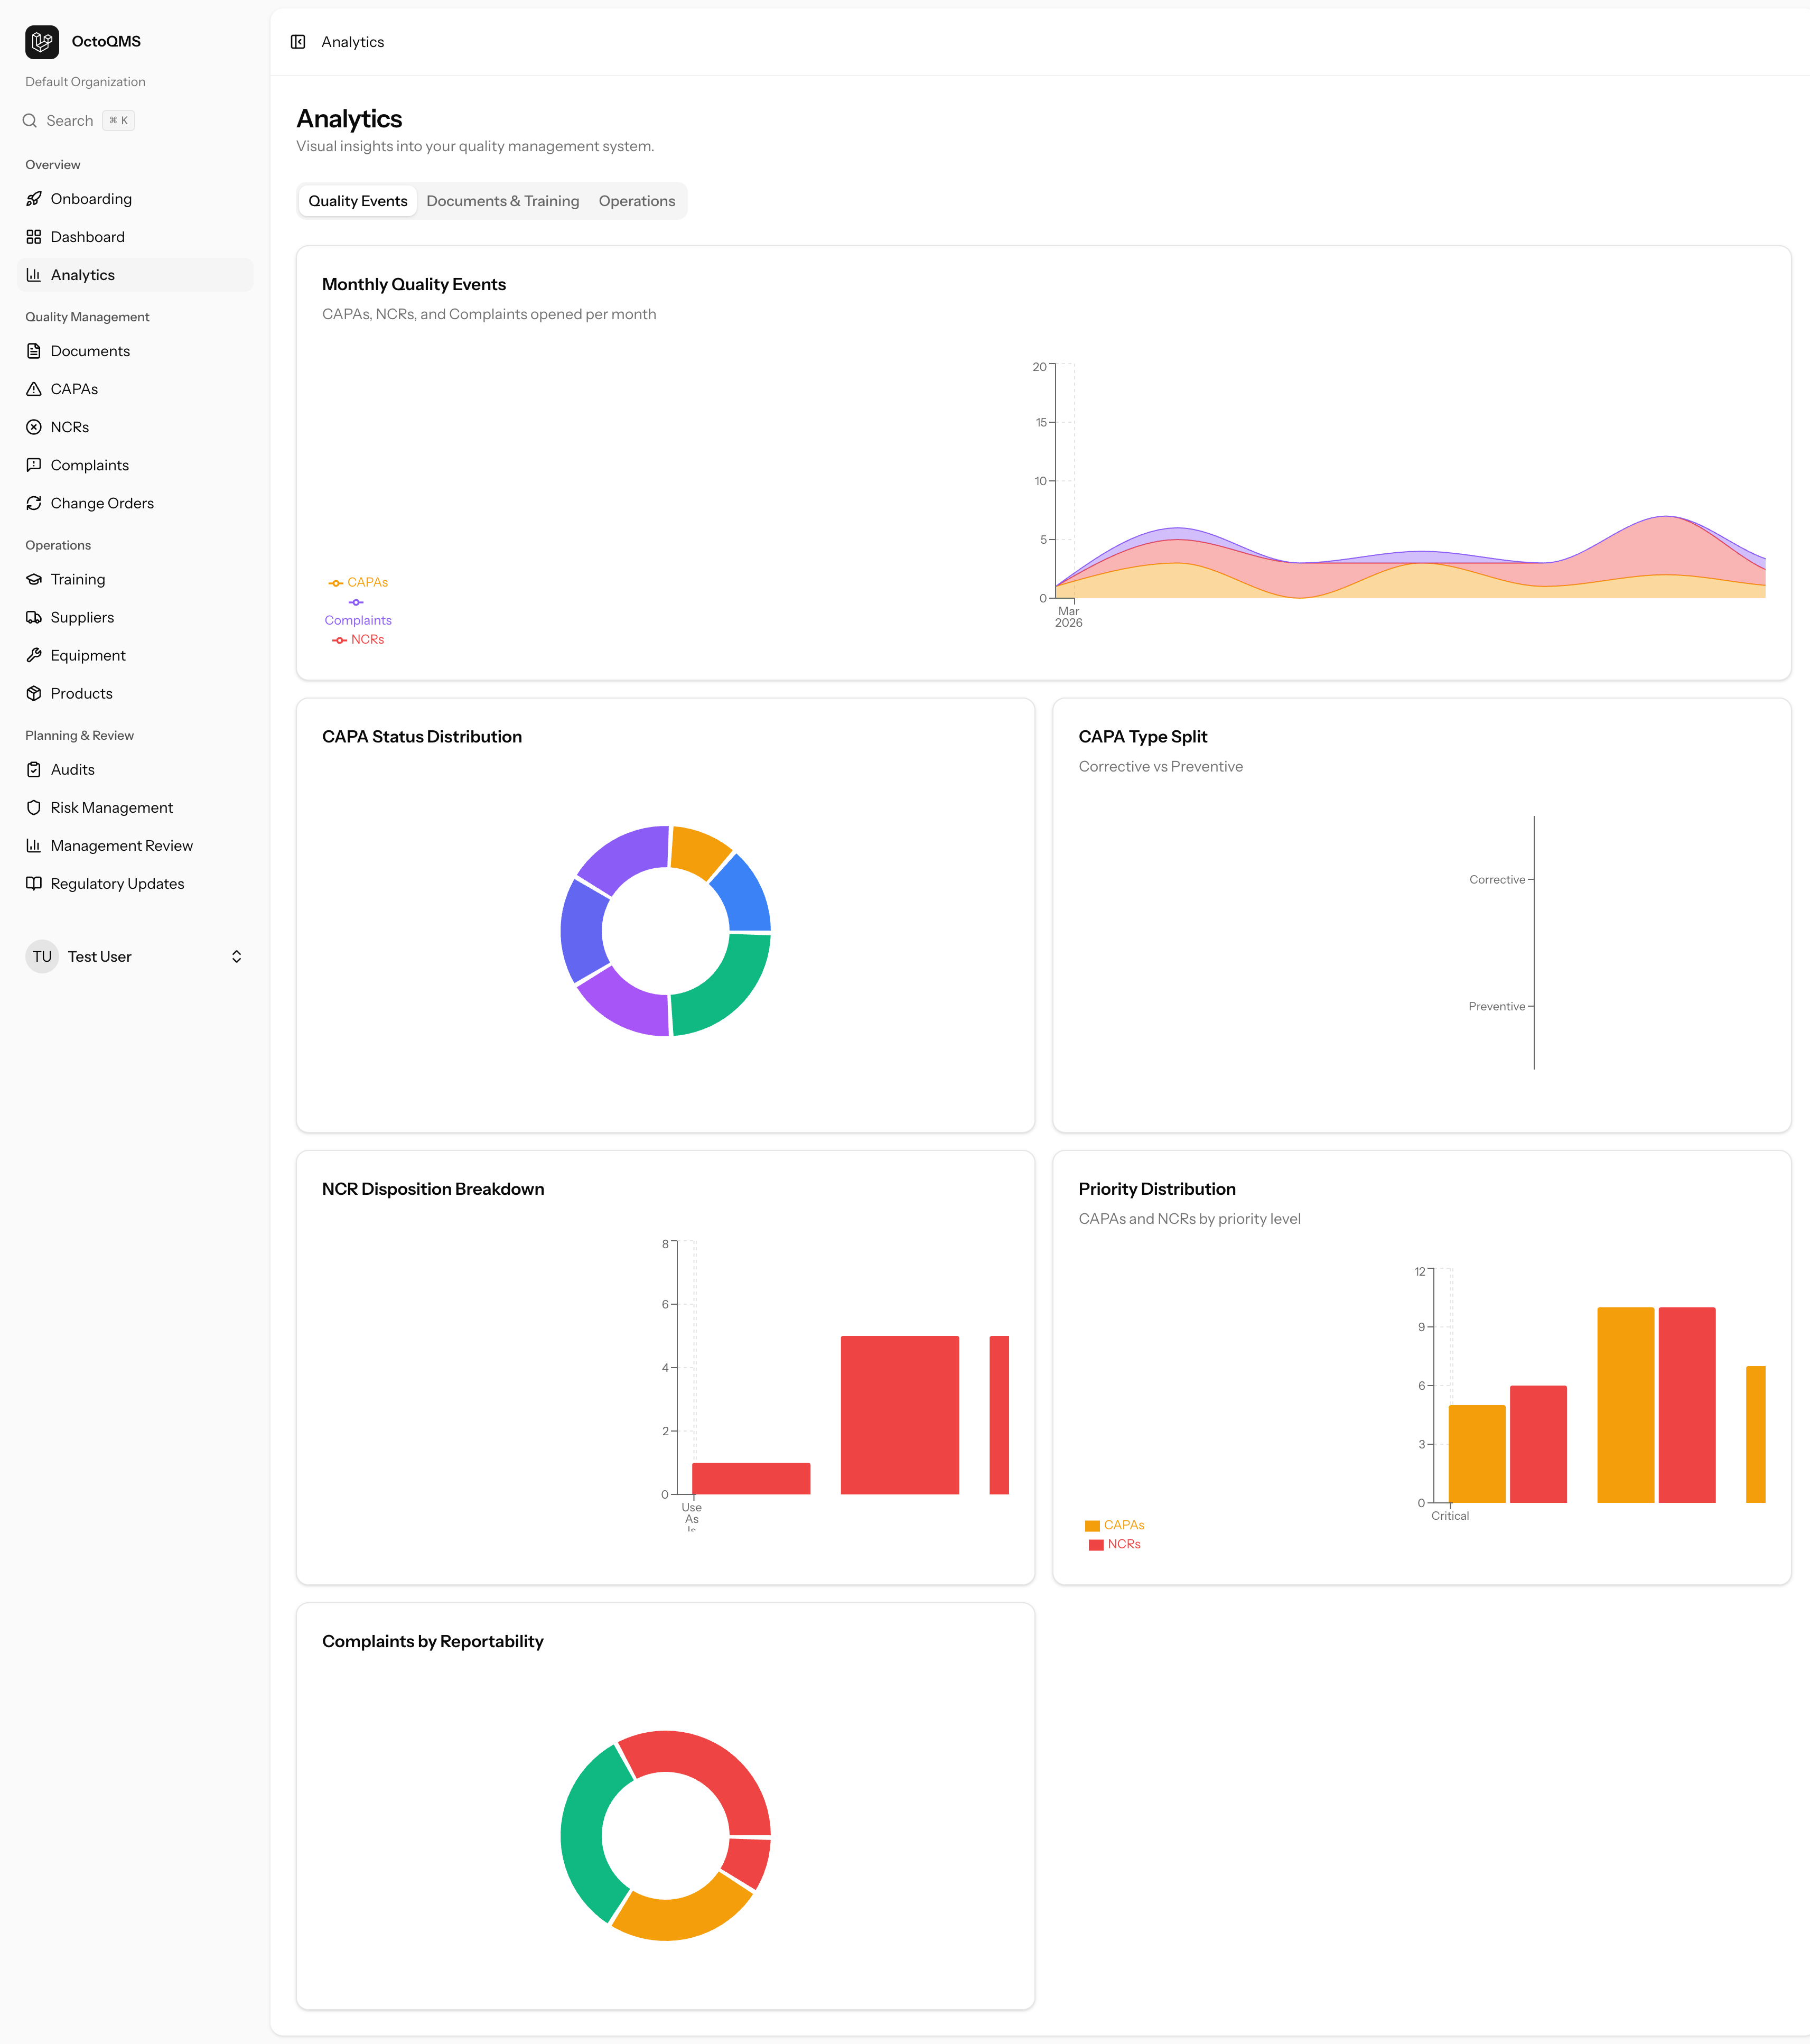Open Dashboard via grid icon
The width and height of the screenshot is (1810, 2044).
click(34, 237)
